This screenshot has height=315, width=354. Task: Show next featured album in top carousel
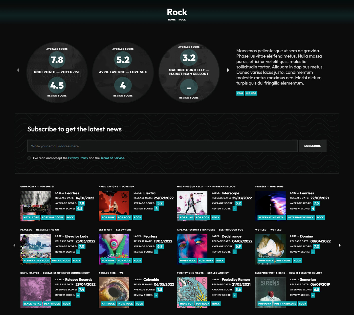(x=228, y=70)
